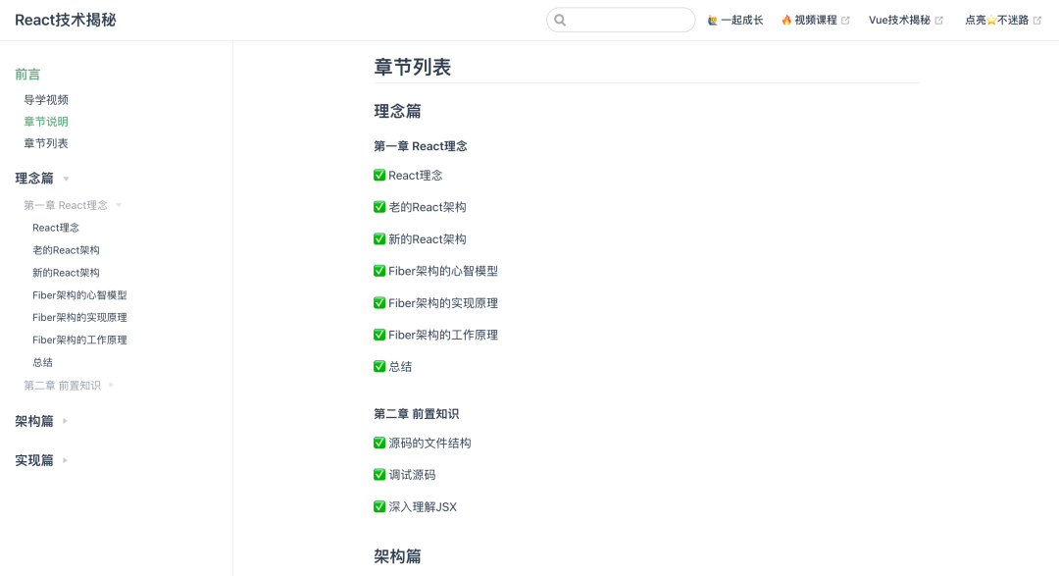The image size is (1059, 576).
Task: Open sidebar item 总结
Action: [x=42, y=362]
